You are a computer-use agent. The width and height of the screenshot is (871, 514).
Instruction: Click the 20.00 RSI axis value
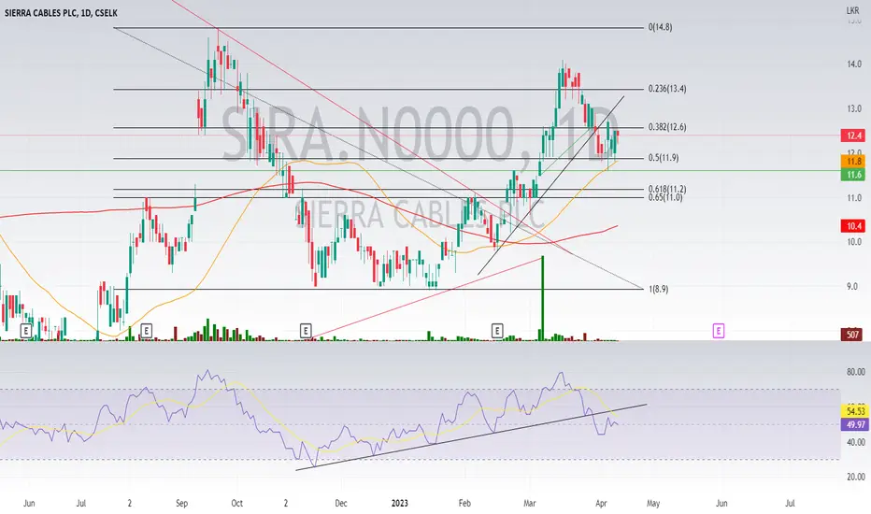[x=855, y=477]
